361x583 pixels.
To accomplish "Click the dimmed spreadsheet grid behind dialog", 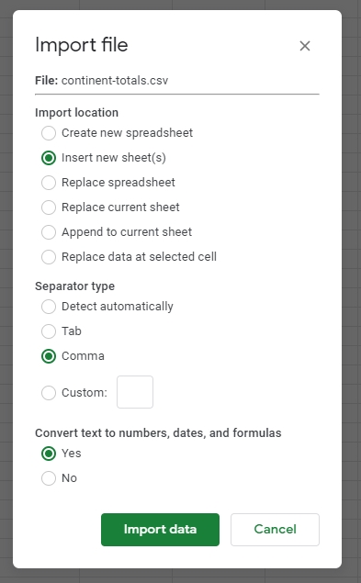I will 351,297.
